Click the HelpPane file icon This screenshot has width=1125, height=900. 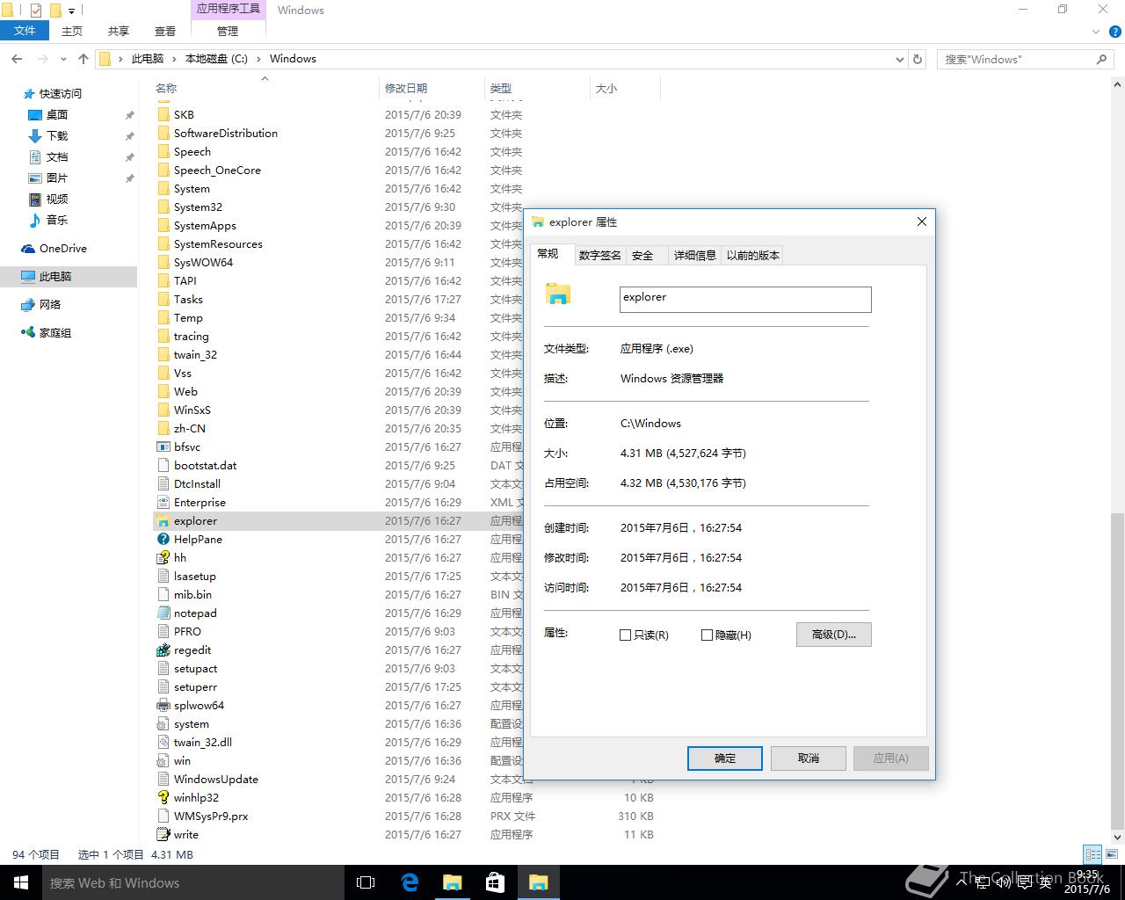(163, 540)
